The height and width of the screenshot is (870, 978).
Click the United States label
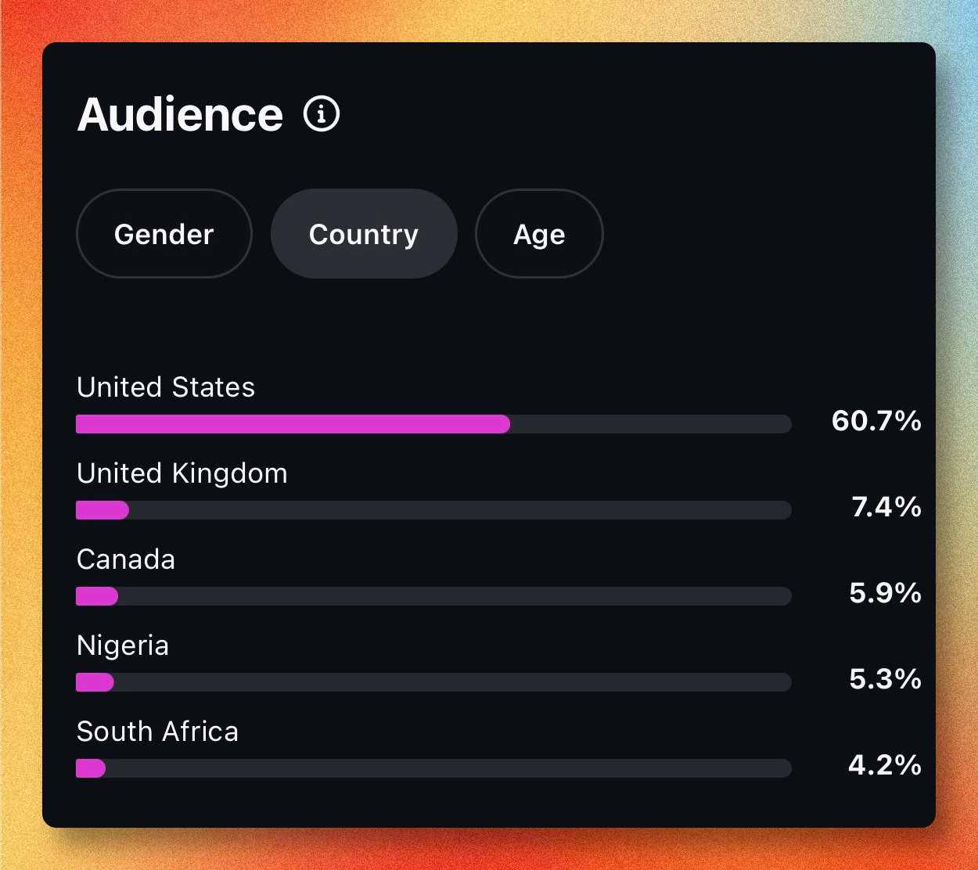(166, 387)
